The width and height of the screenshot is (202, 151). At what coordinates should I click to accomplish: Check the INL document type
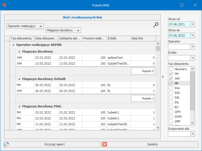[171, 102]
